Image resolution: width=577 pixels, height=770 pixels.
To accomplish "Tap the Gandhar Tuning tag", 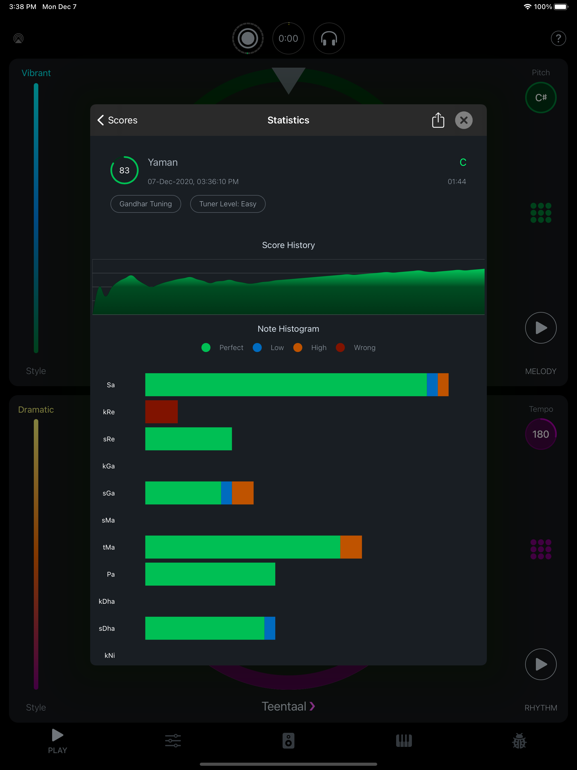I will click(x=145, y=204).
